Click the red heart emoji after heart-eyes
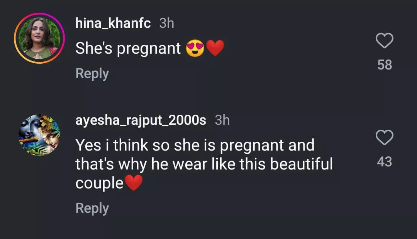The image size is (417, 239). click(215, 49)
